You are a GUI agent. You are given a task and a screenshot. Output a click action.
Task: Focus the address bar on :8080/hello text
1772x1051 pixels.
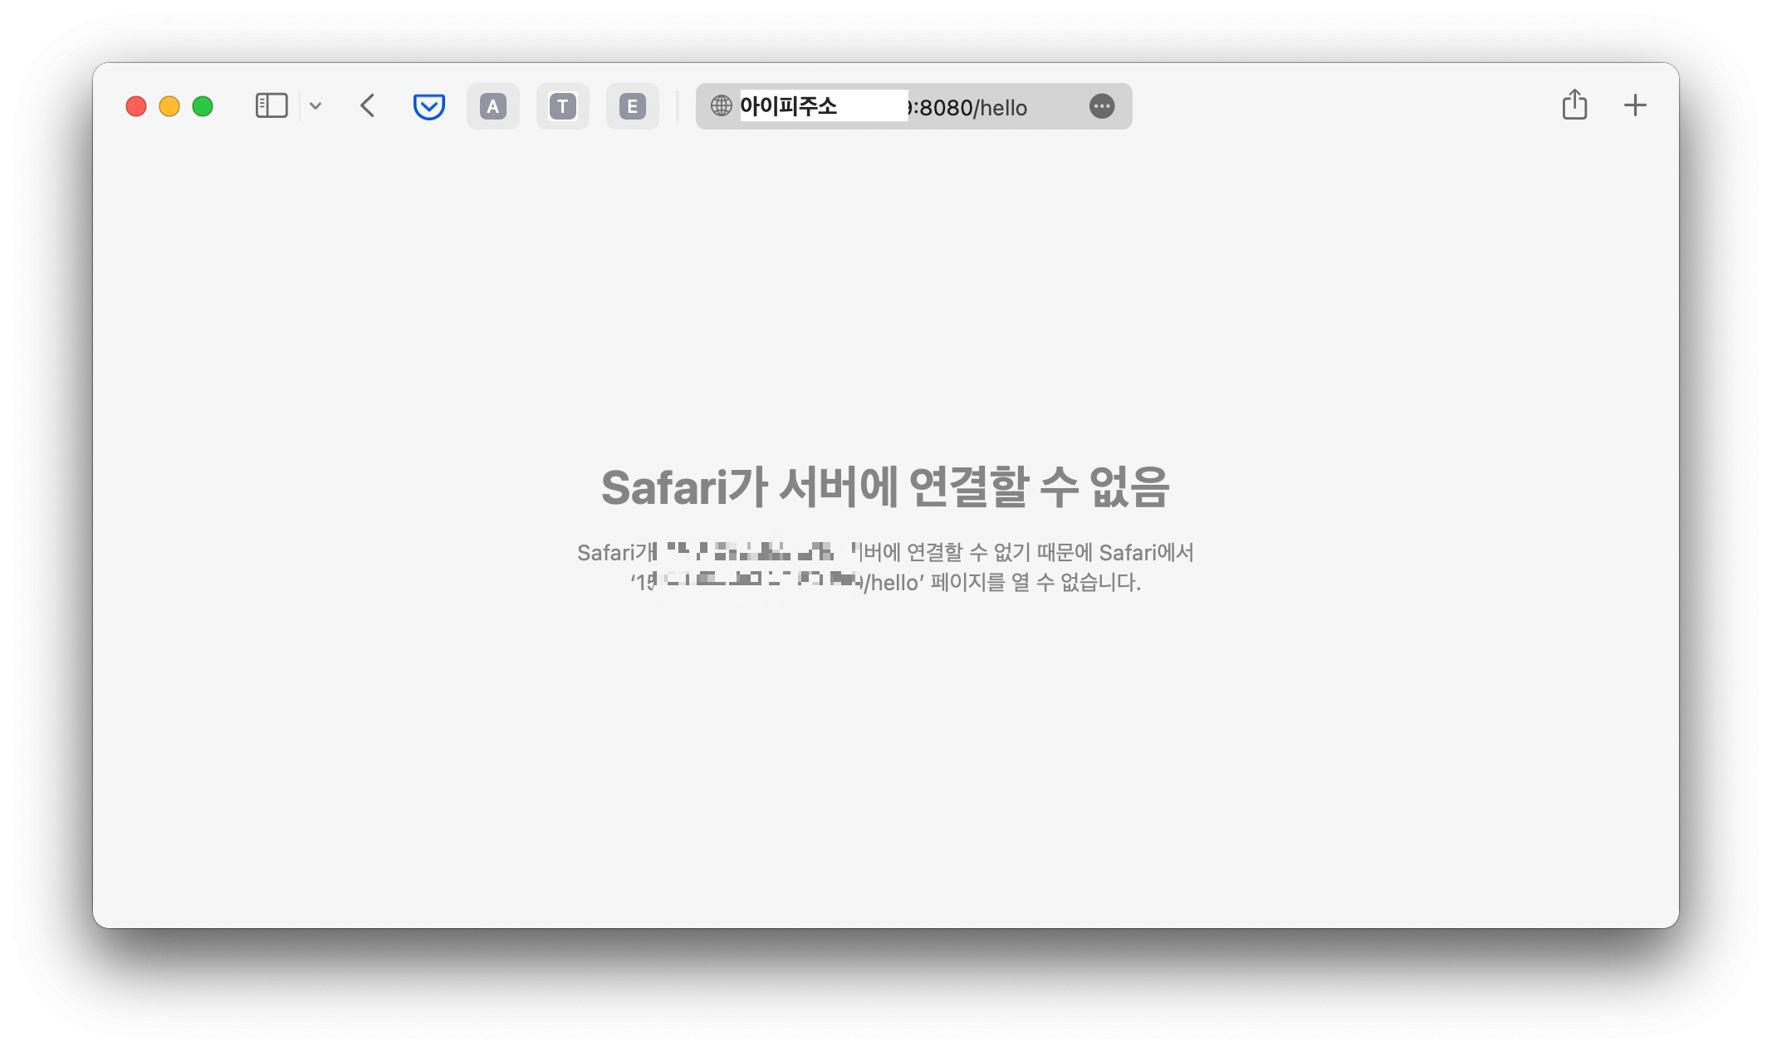click(972, 108)
